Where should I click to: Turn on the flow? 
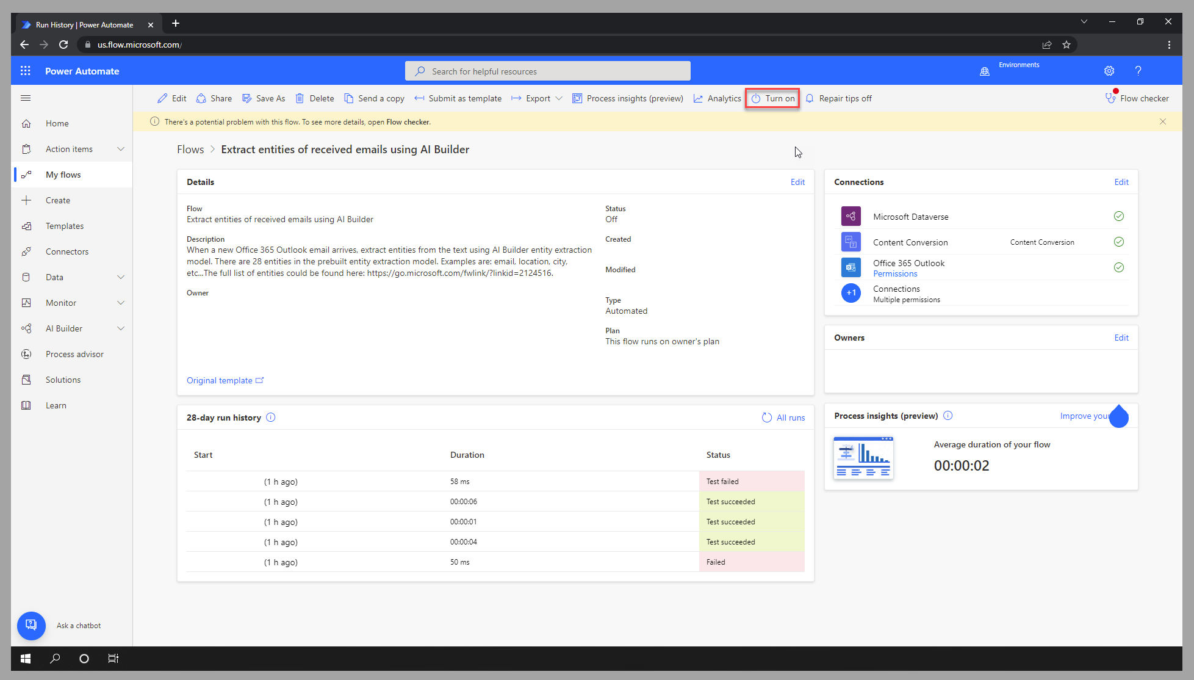(772, 98)
